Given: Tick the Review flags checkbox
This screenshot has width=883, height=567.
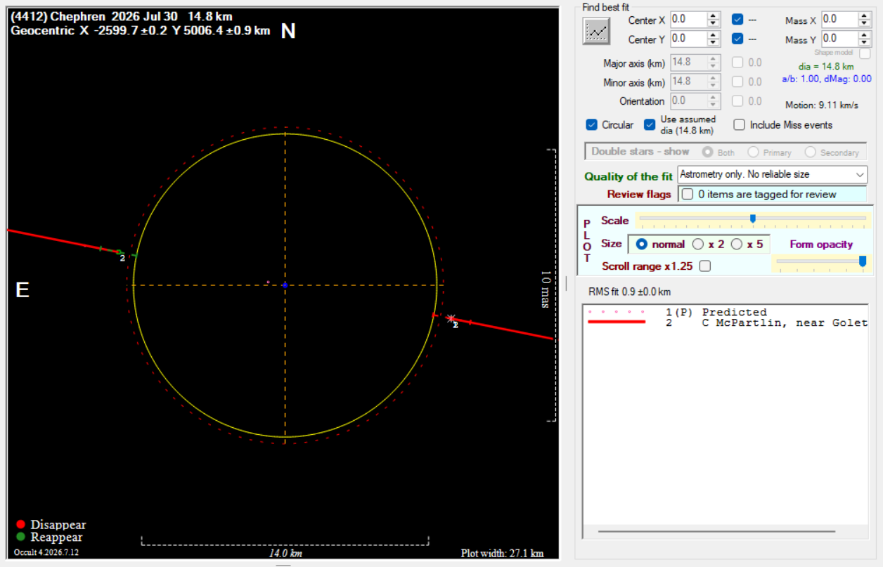Looking at the screenshot, I should (687, 194).
